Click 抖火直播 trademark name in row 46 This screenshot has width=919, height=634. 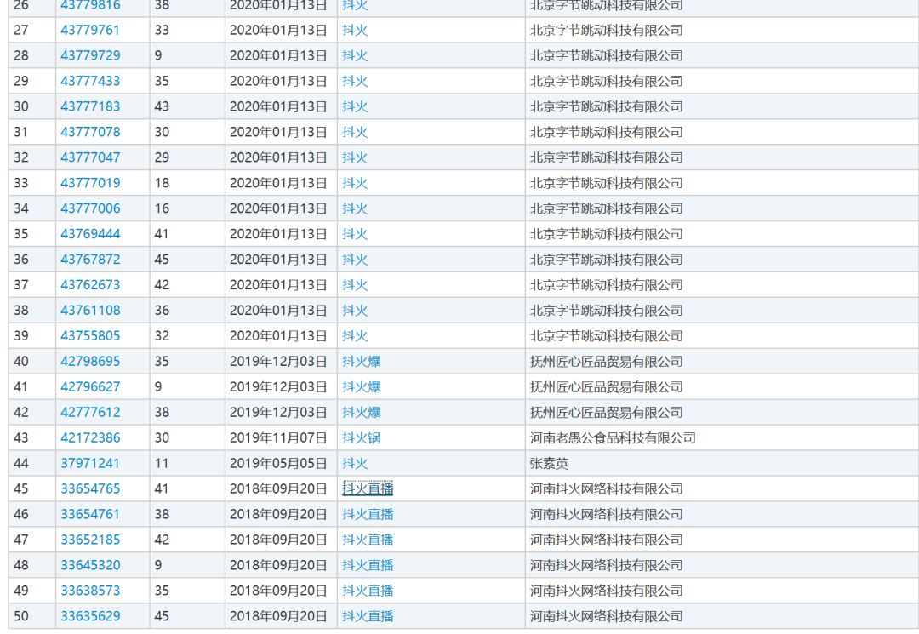(x=368, y=515)
